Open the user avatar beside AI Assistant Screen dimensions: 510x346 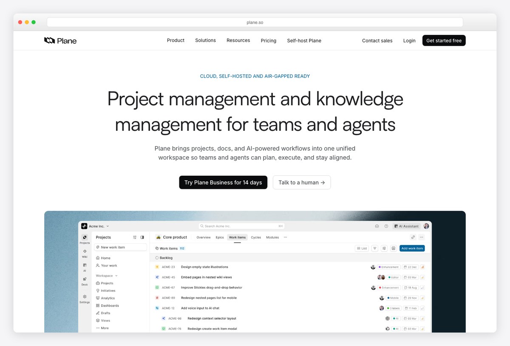tap(426, 226)
